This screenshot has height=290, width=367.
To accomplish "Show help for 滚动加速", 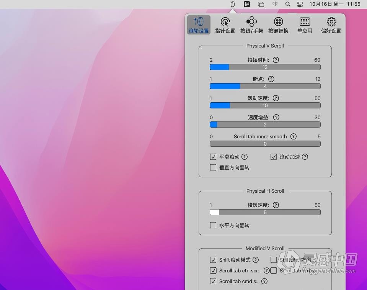I will pyautogui.click(x=305, y=157).
